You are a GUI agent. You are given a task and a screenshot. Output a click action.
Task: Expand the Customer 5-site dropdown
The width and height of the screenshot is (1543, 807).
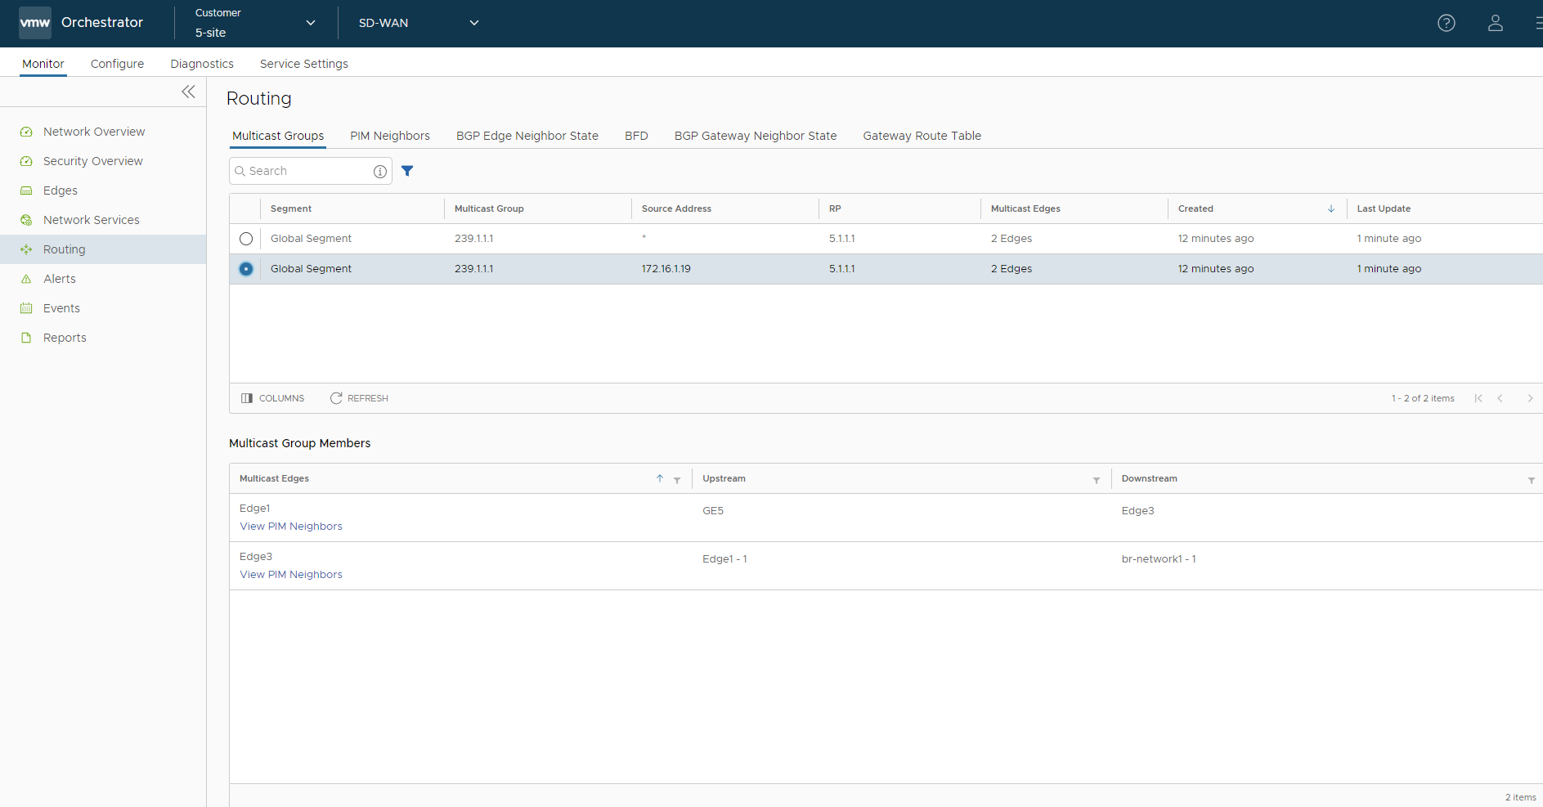tap(255, 23)
